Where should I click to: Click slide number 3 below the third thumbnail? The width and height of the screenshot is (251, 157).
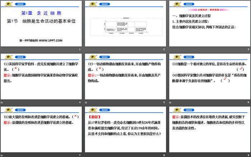pos(248,49)
